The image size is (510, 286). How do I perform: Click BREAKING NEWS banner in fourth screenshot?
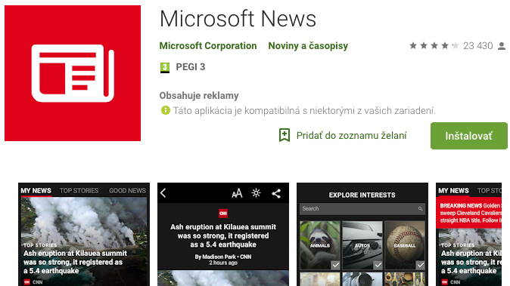tap(468, 213)
